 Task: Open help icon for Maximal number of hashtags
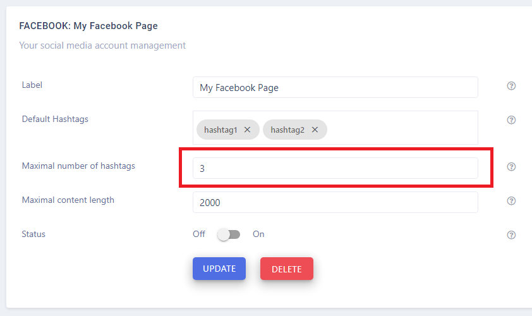coord(511,167)
